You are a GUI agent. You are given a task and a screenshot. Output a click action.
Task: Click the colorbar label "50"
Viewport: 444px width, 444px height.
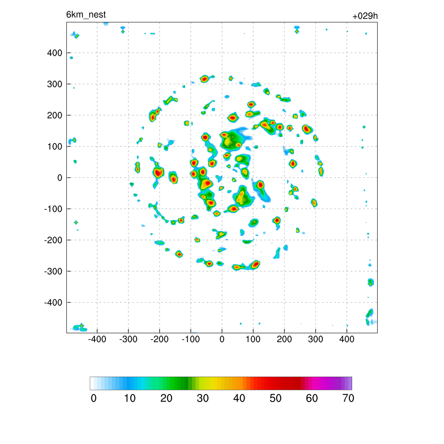tap(275, 398)
